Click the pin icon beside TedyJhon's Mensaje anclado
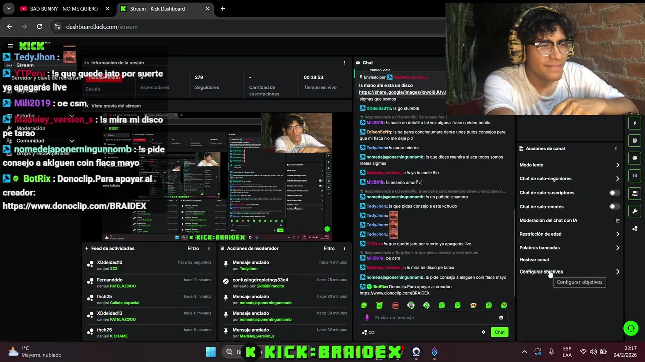 click(226, 265)
